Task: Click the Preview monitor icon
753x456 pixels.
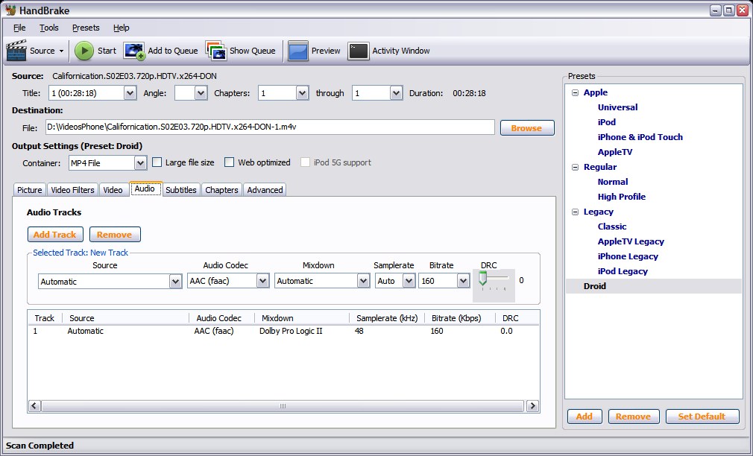Action: pos(297,51)
